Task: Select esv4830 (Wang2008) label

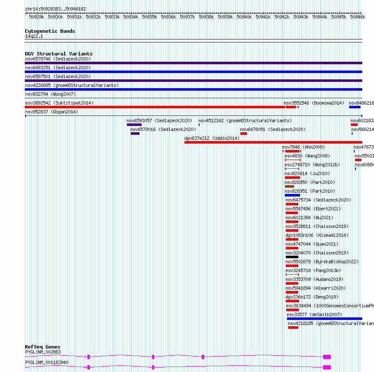Action: point(307,156)
